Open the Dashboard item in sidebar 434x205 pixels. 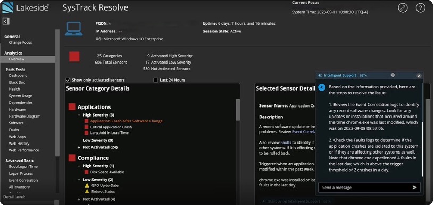(x=18, y=75)
